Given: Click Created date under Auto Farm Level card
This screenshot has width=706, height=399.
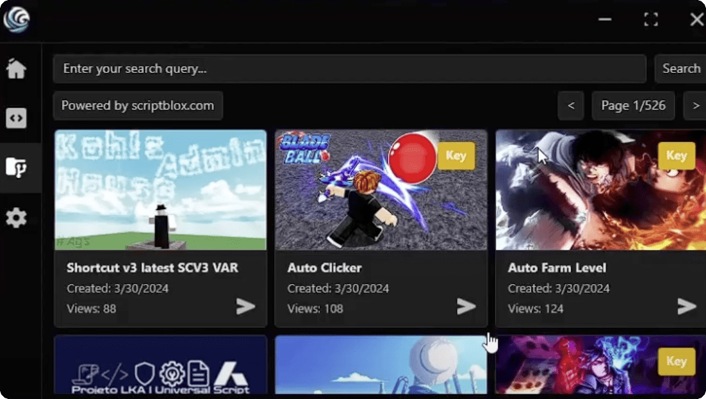Looking at the screenshot, I should click(x=559, y=289).
